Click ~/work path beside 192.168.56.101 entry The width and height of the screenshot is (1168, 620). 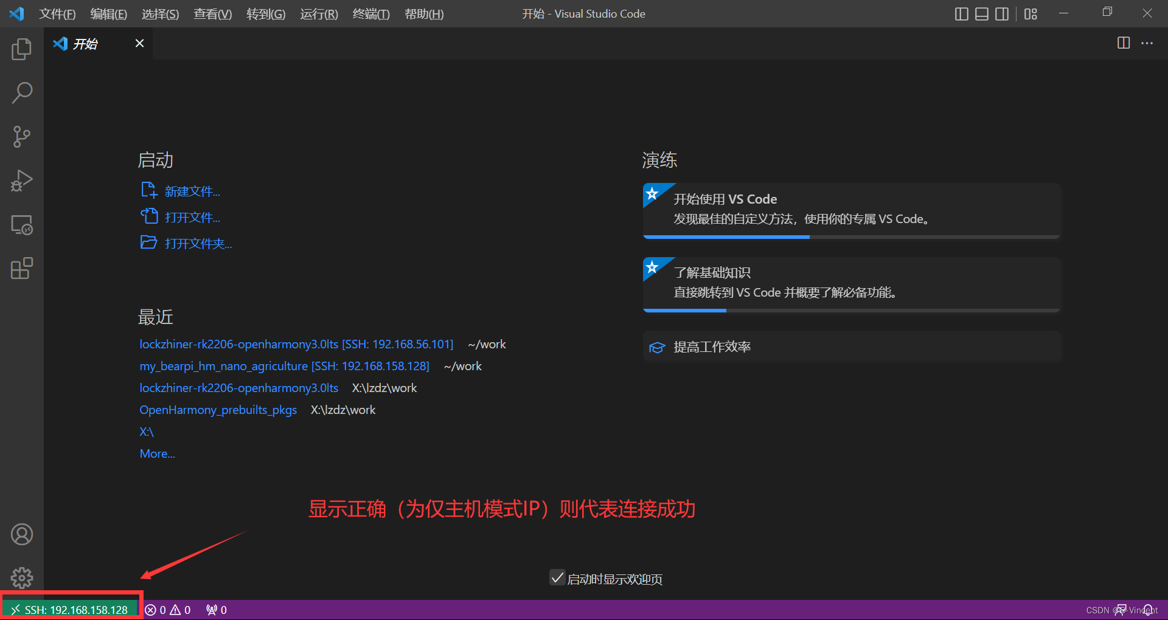click(487, 344)
